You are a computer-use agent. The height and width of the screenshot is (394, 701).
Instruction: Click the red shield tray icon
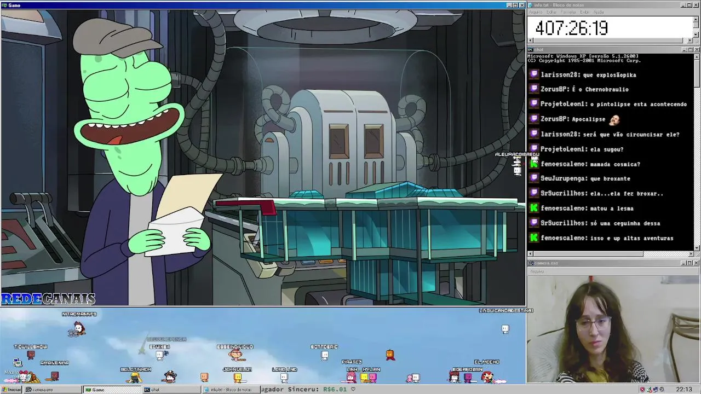[x=642, y=390]
